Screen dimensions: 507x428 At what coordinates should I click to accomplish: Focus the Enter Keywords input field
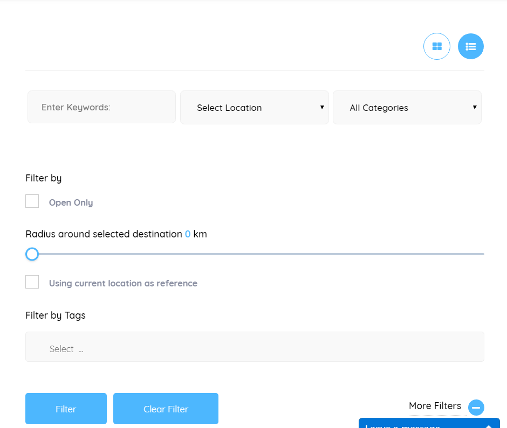point(101,107)
